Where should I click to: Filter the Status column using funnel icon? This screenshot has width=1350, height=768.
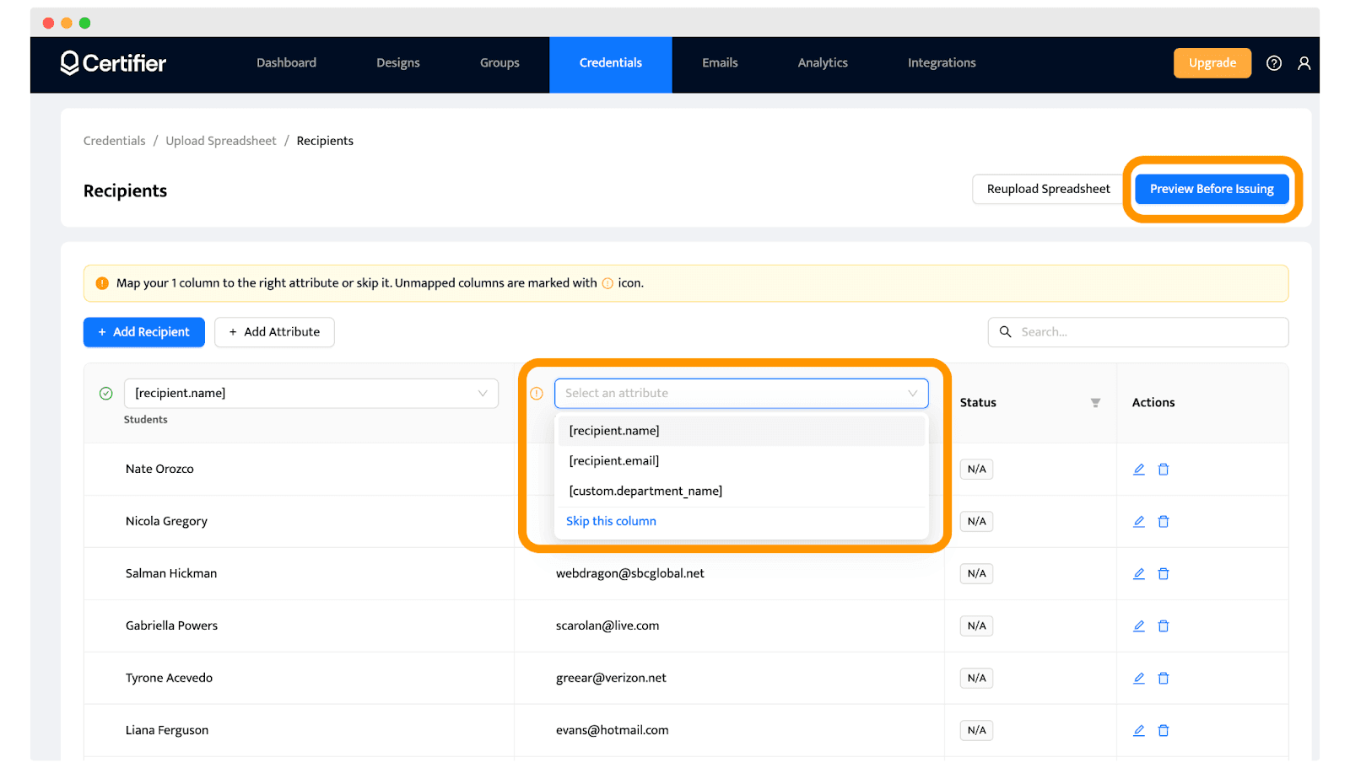pos(1095,403)
